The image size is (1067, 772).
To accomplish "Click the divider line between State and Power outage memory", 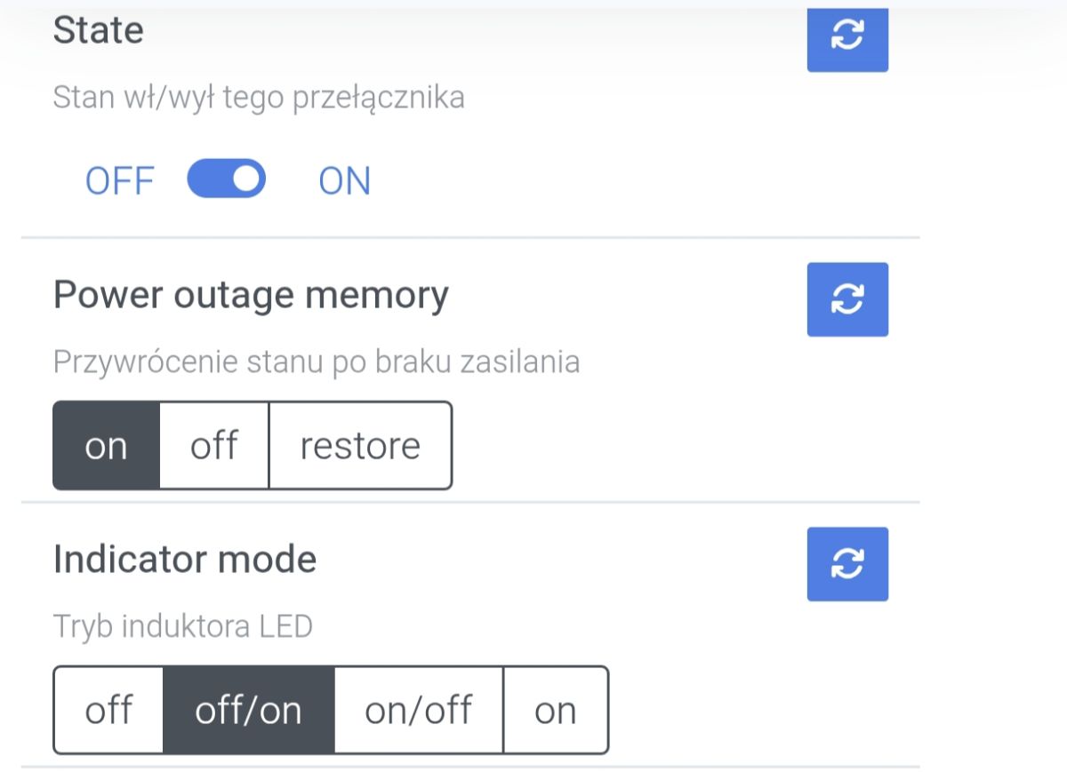I will coord(470,237).
